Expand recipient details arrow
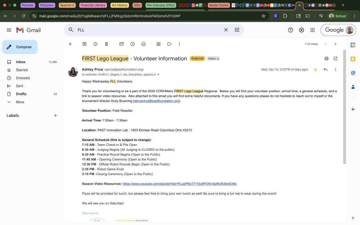360x225 pixels. (x=158, y=75)
